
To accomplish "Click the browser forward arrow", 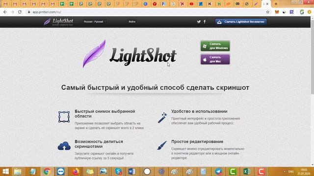I will tap(12, 12).
